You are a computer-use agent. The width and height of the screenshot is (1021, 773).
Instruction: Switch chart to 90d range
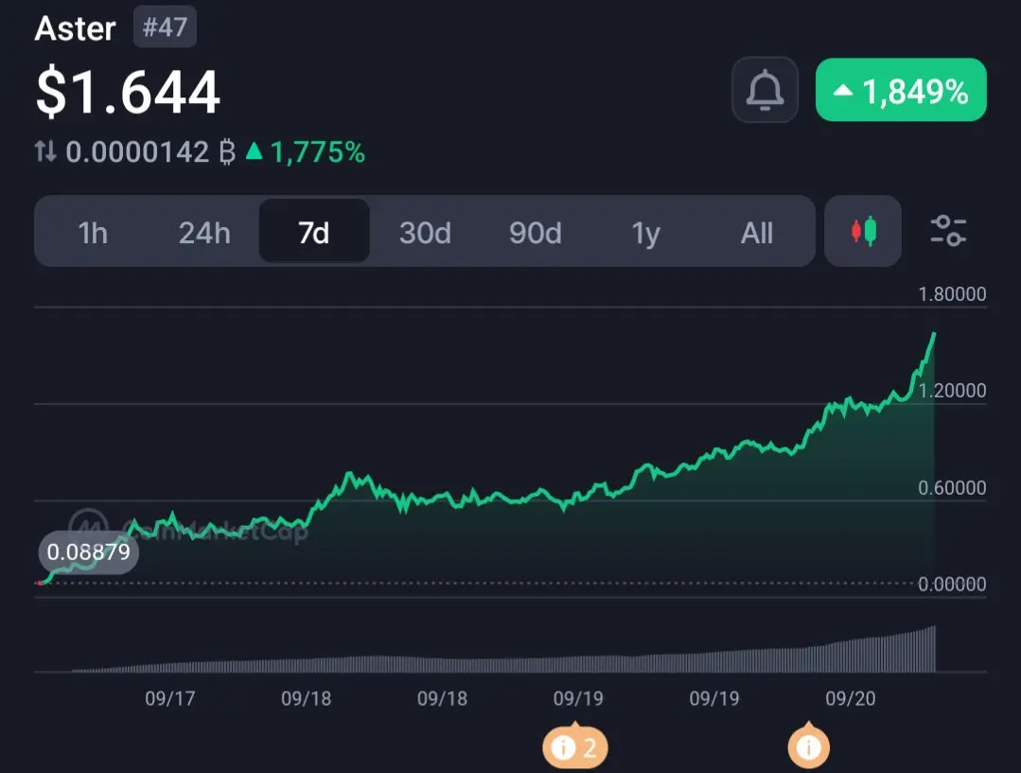(x=536, y=233)
